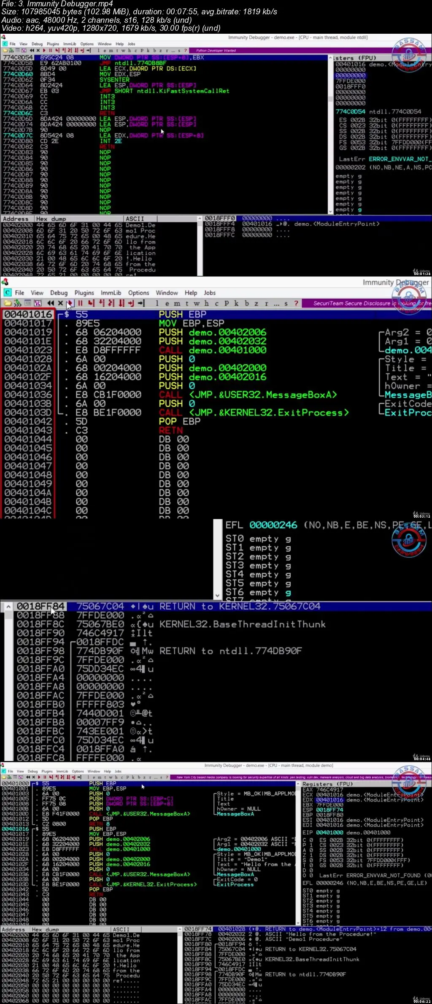Show CPU 'c' button in SecuriTeam-banner toolbar
The width and height of the screenshot is (432, 1004).
216,303
